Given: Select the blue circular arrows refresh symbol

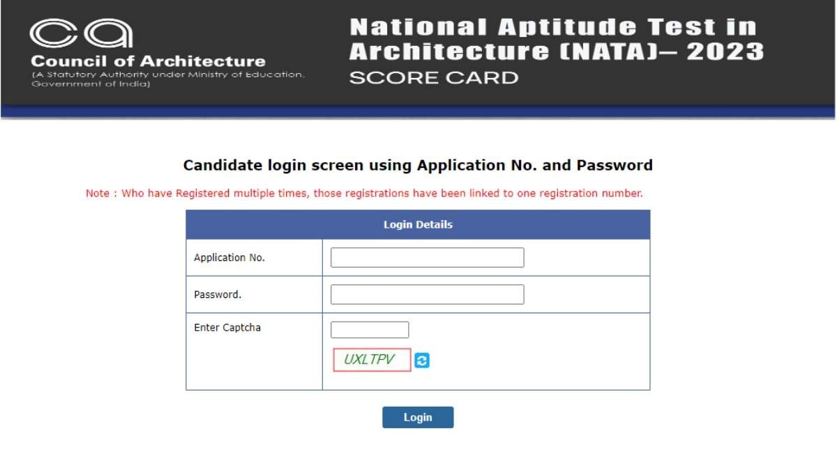Looking at the screenshot, I should click(421, 360).
